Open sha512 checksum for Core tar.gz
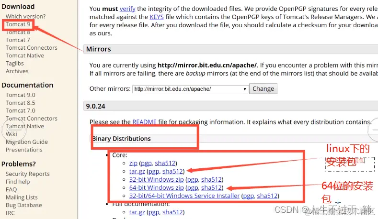Viewport: 378px width, 219px height. click(x=172, y=171)
